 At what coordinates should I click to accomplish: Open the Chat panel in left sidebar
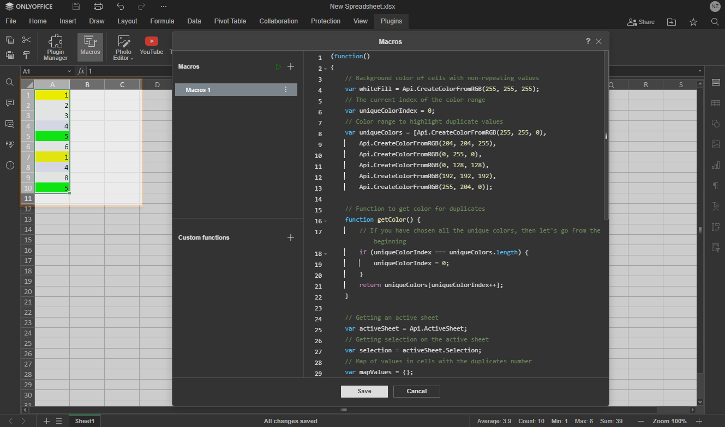(x=10, y=124)
